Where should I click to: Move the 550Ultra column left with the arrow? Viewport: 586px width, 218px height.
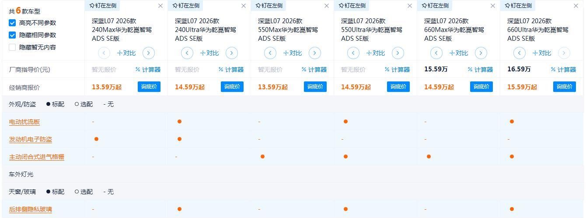pos(353,53)
